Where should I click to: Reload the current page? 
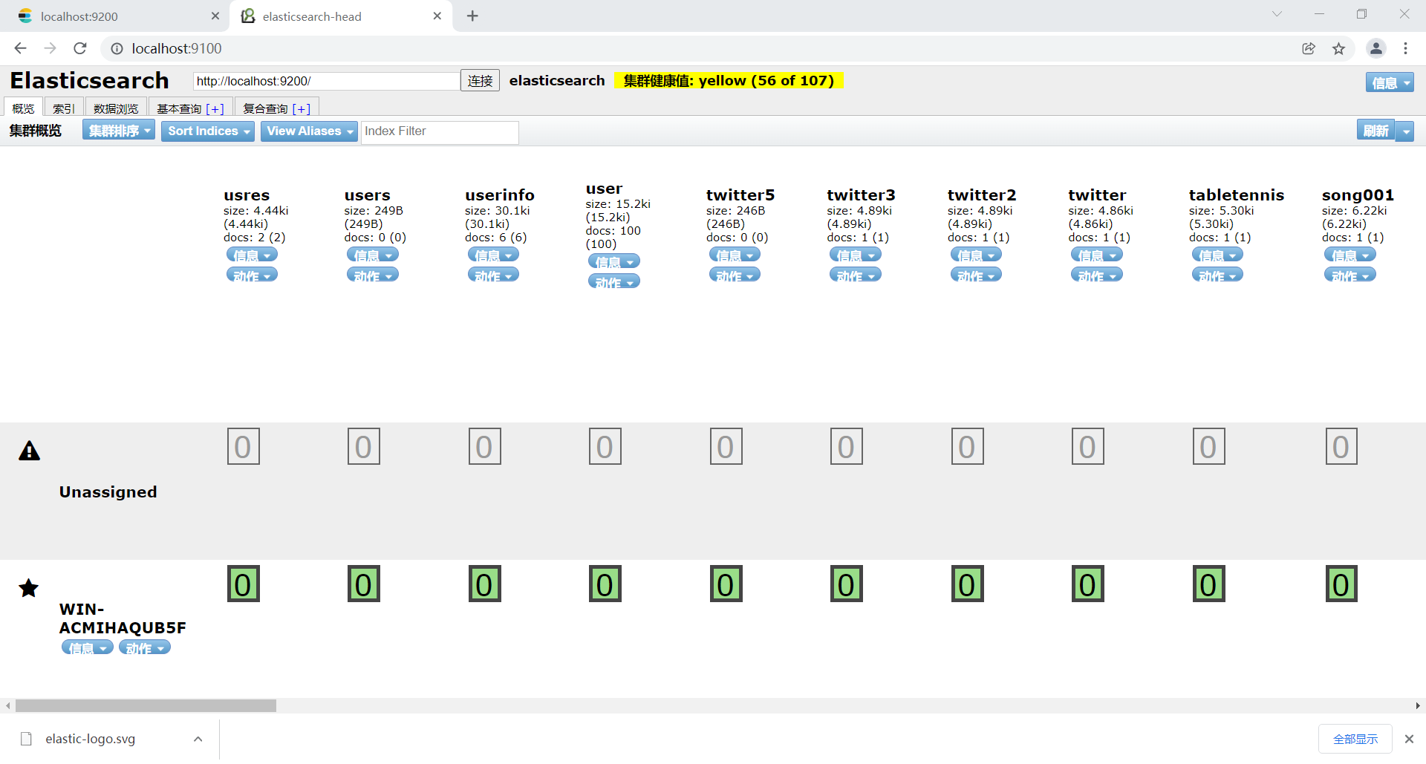[x=80, y=48]
